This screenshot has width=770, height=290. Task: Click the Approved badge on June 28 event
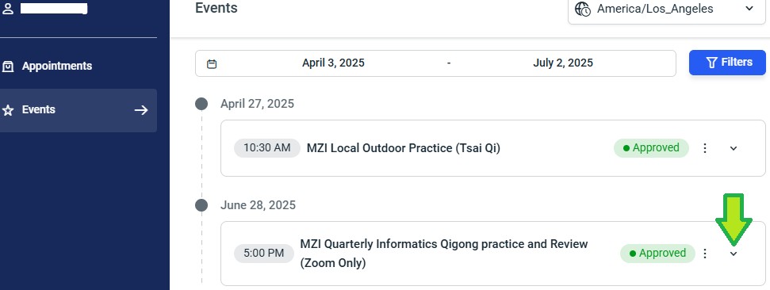(657, 254)
